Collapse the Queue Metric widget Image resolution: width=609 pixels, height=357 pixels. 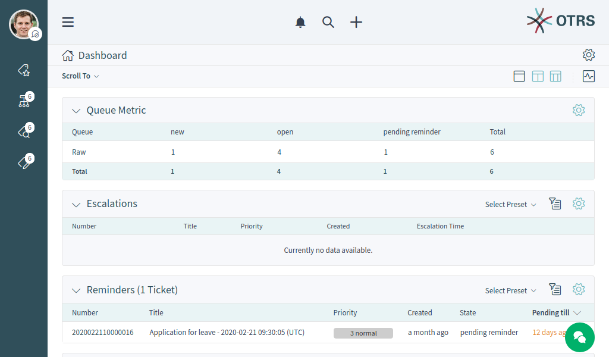pos(76,111)
